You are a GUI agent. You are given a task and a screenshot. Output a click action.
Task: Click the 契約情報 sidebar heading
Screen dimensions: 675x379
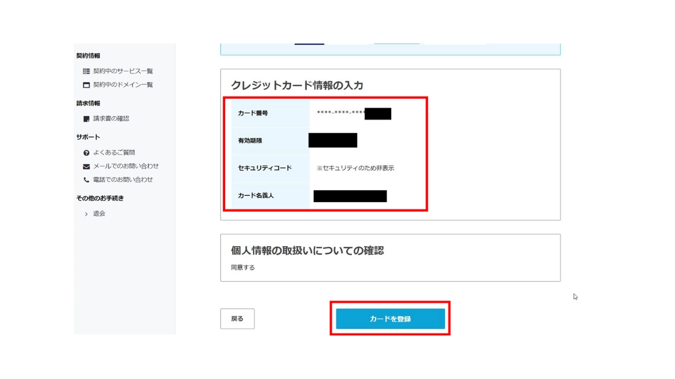click(88, 56)
